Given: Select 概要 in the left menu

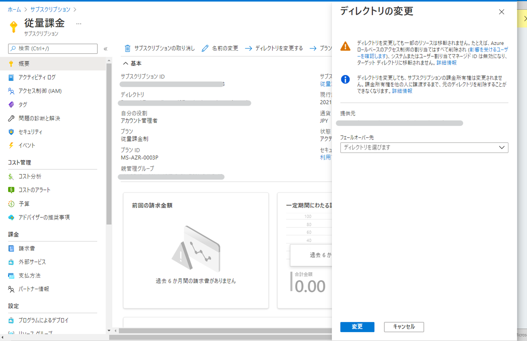Looking at the screenshot, I should [24, 64].
